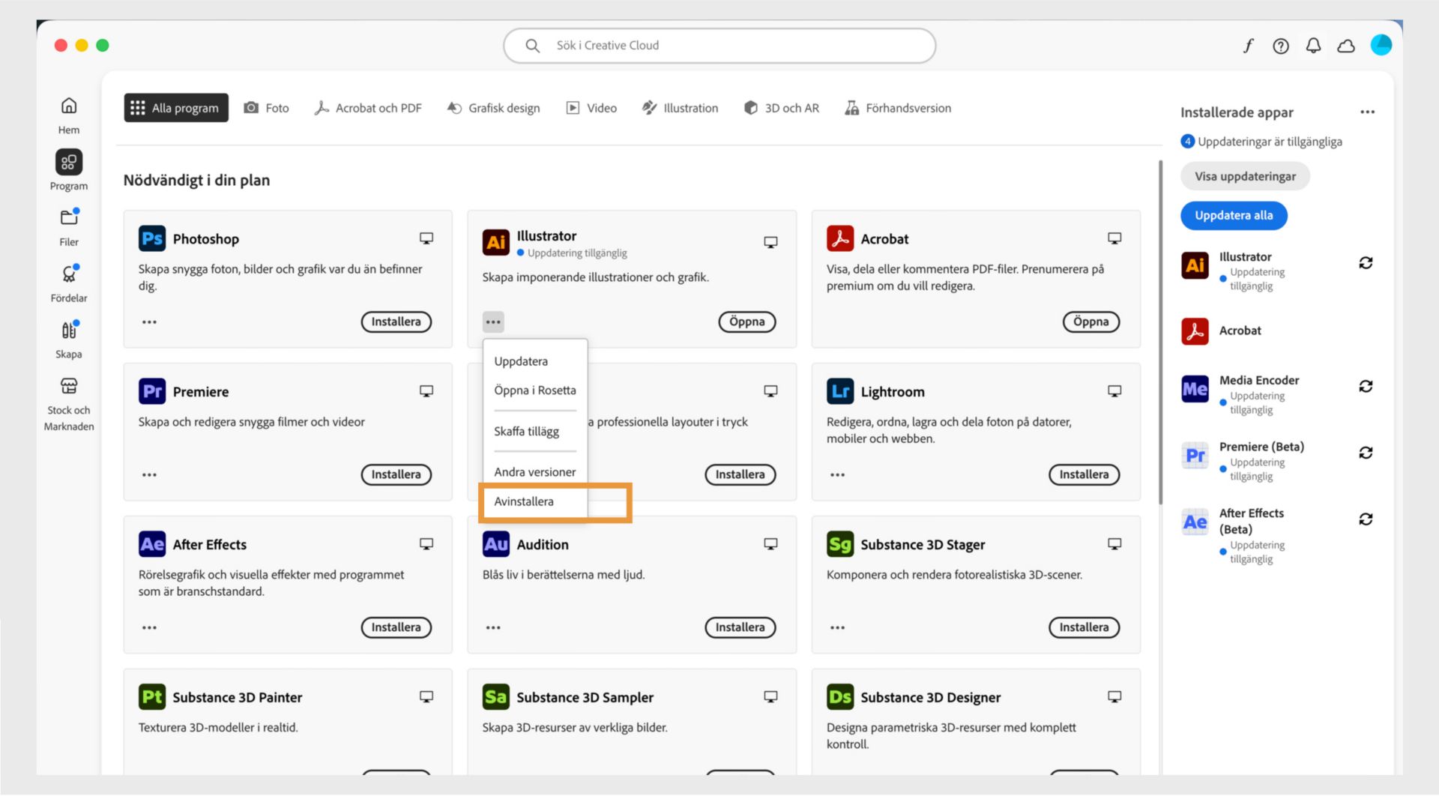Image resolution: width=1439 pixels, height=796 pixels.
Task: Click desktop platform icon on Acrobat card
Action: [x=1114, y=238]
